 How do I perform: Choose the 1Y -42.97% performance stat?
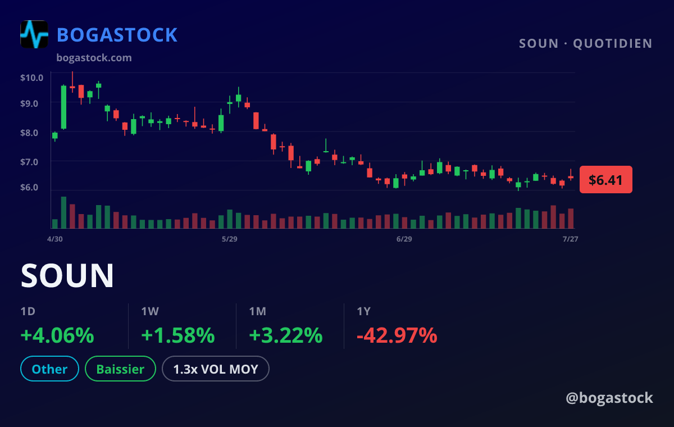(397, 326)
